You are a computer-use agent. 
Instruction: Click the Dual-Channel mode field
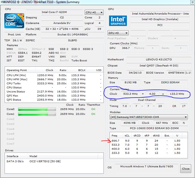tap(147, 100)
